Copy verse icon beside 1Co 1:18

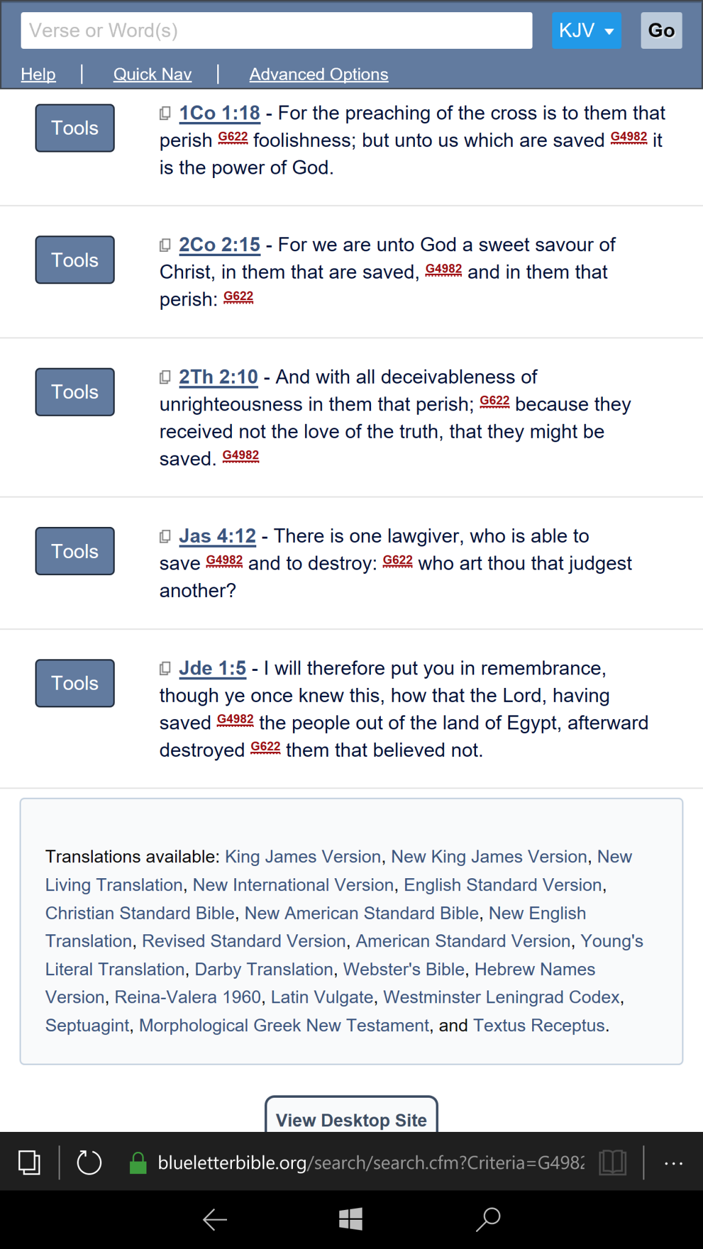click(x=165, y=113)
